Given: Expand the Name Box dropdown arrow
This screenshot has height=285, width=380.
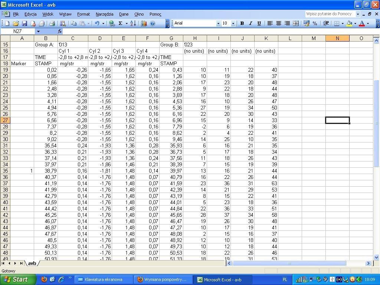Looking at the screenshot, I should click(38, 32).
